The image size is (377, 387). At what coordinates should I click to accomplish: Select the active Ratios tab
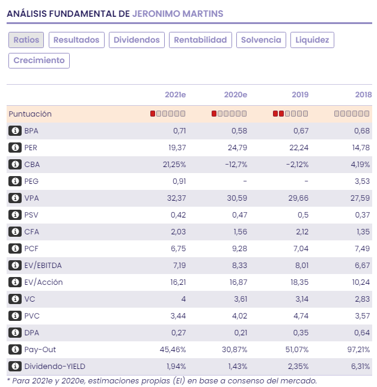[26, 40]
